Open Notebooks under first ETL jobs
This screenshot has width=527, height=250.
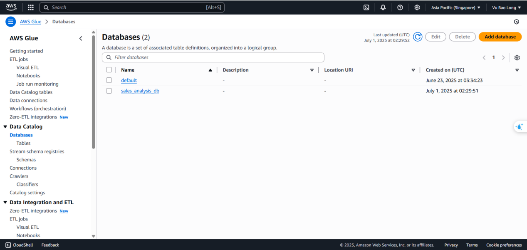[x=28, y=76]
